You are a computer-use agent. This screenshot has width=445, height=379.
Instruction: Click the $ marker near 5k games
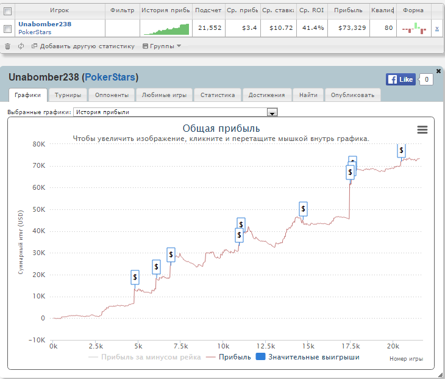(135, 277)
